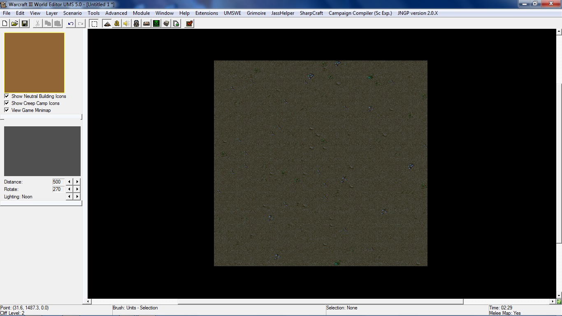Screen dimensions: 562x316
Task: Toggle Show Neutral Building Icons checkbox
Action: (x=7, y=96)
